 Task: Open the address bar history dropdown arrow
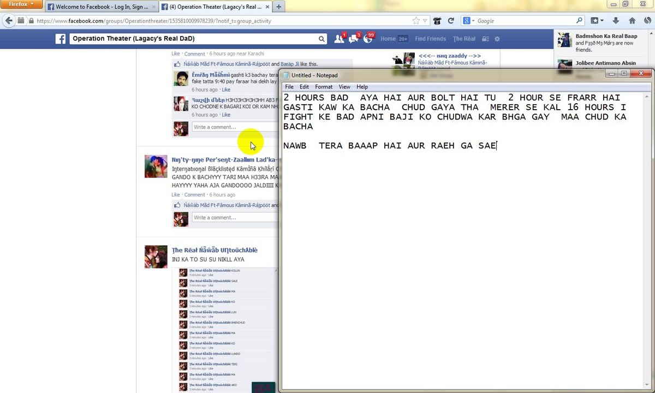[x=425, y=21]
